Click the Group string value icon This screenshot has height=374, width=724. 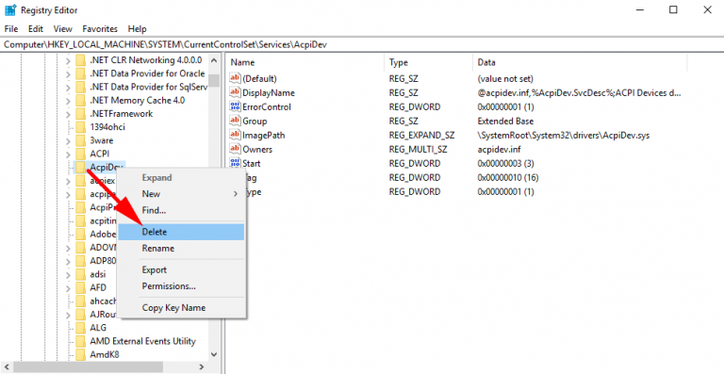[235, 122]
